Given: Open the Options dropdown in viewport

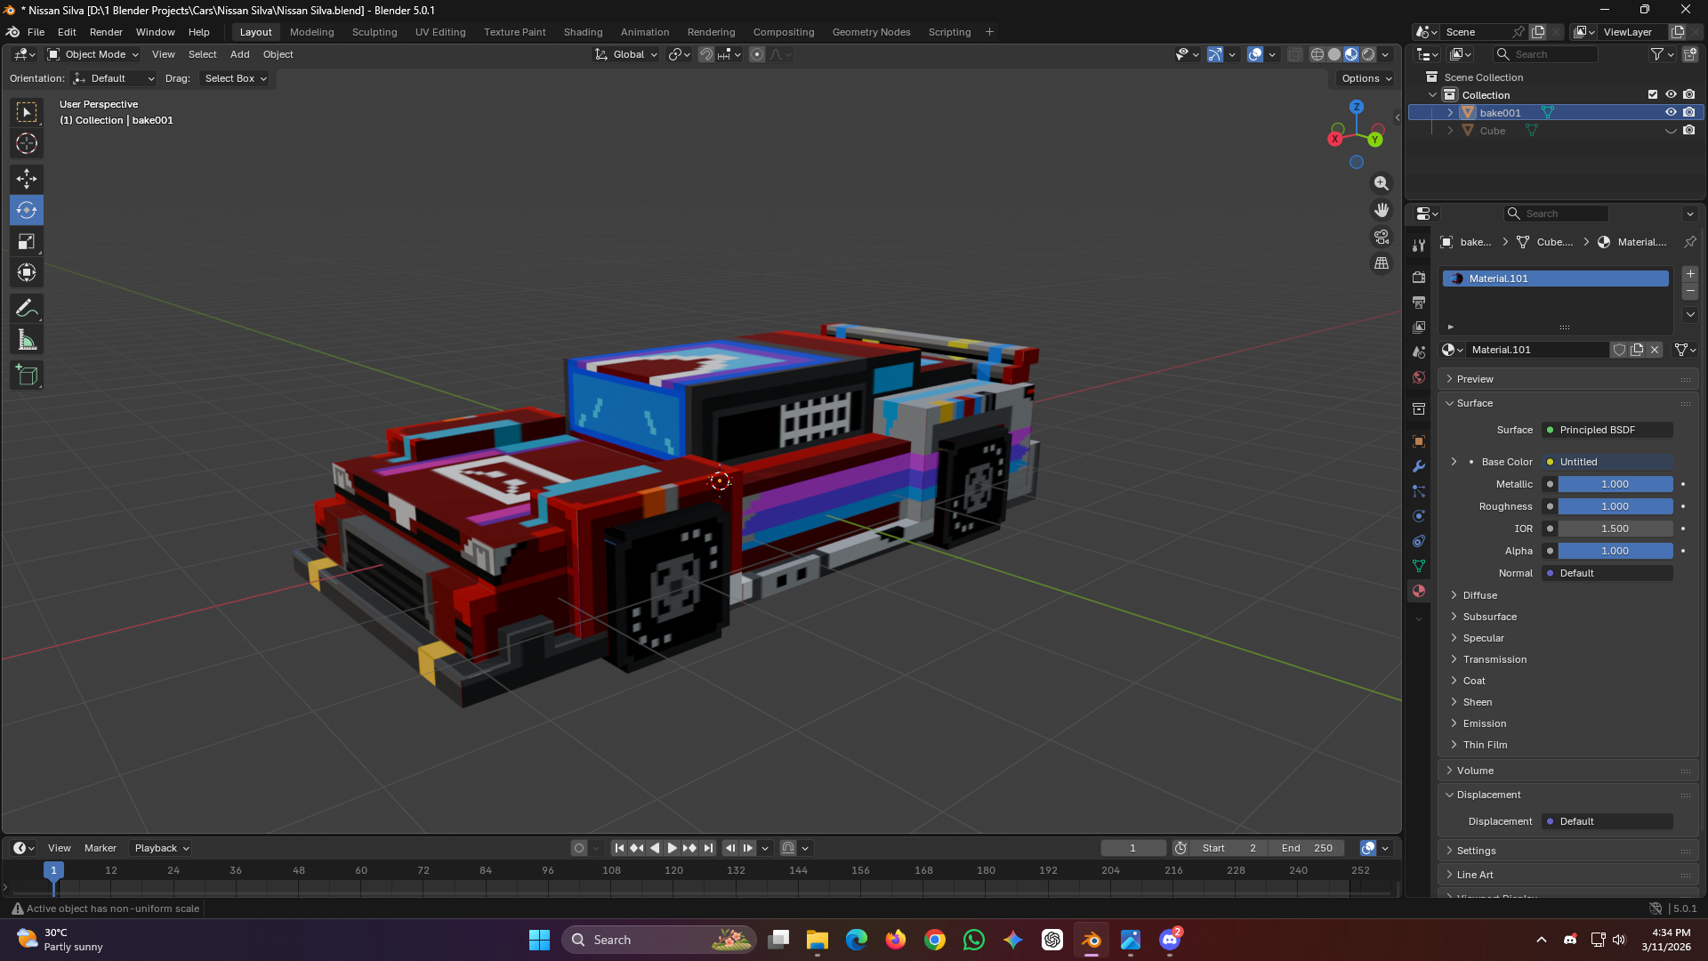Looking at the screenshot, I should point(1366,78).
